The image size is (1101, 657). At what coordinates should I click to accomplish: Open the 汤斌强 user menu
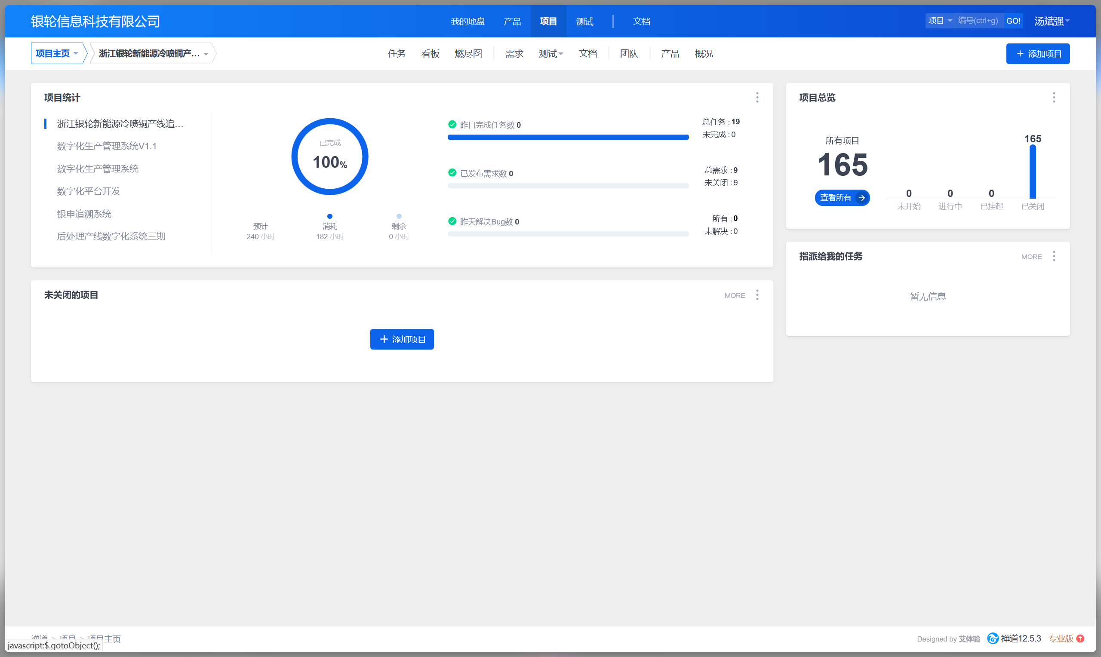tap(1052, 21)
